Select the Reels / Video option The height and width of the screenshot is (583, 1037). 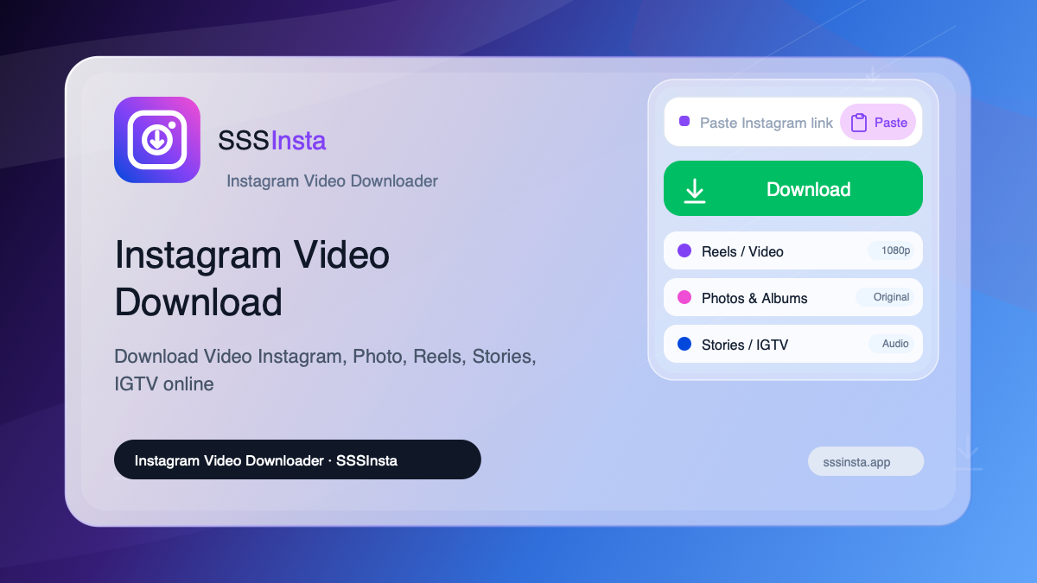click(x=793, y=250)
